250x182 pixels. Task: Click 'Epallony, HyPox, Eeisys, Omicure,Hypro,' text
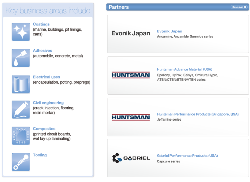tap(187, 75)
